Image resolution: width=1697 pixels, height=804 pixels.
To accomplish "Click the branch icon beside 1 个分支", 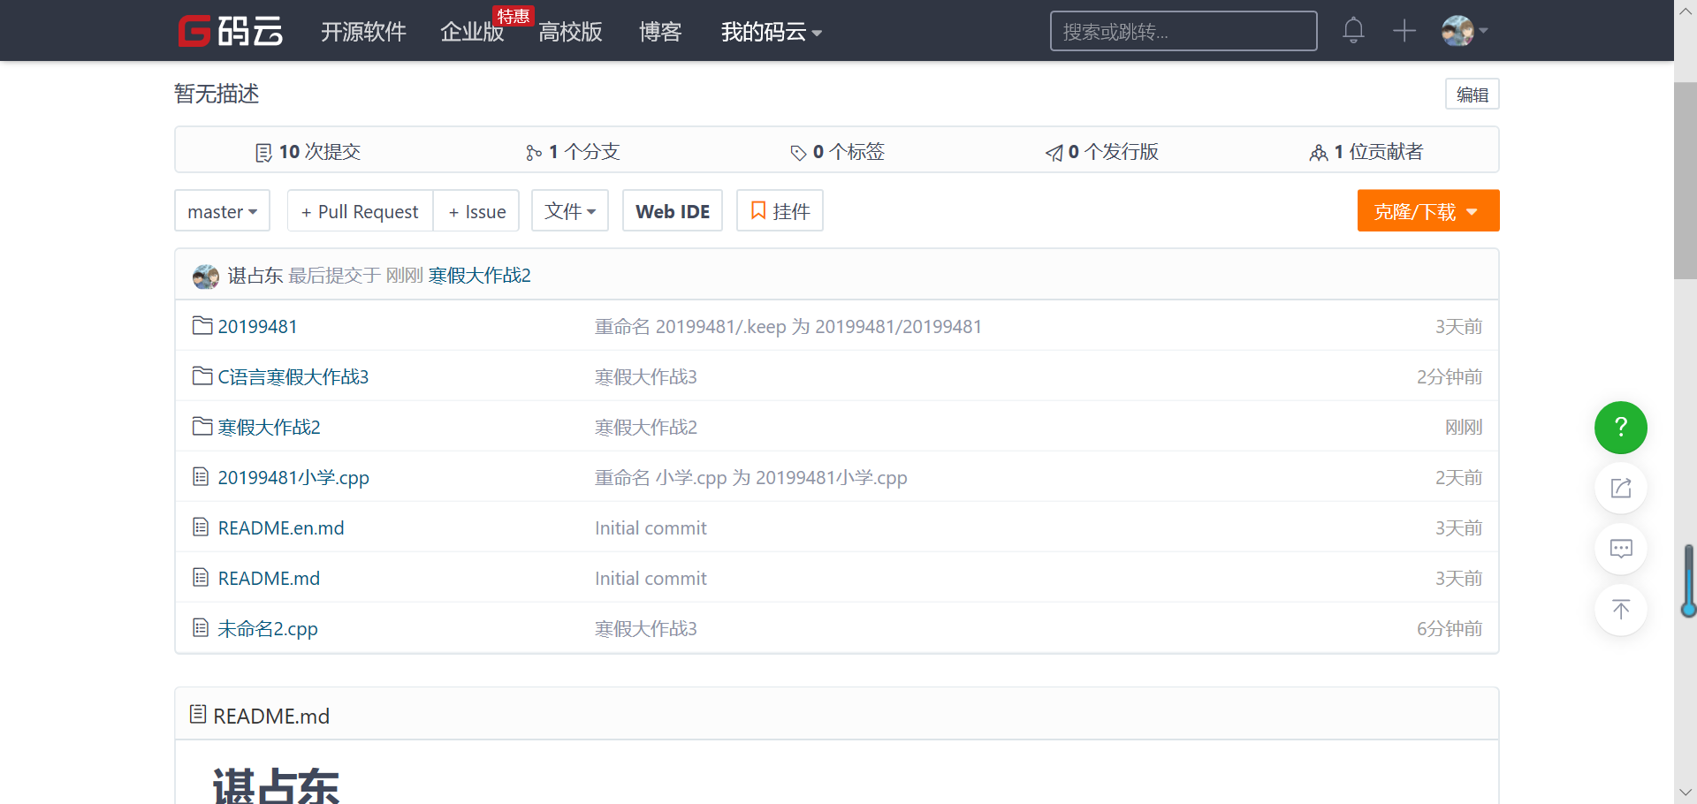I will pyautogui.click(x=534, y=153).
